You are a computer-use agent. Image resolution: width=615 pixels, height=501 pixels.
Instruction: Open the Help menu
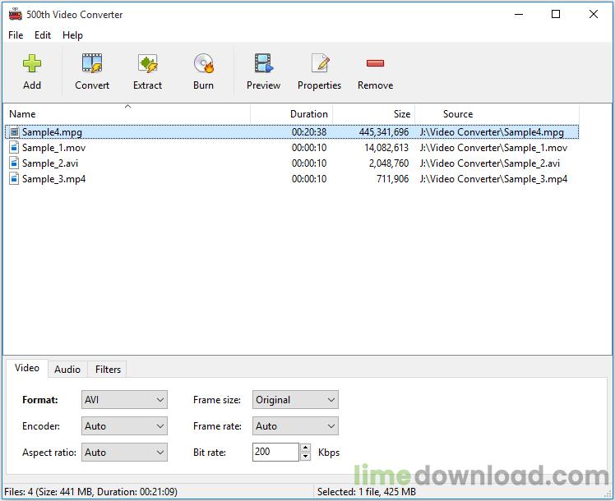72,35
